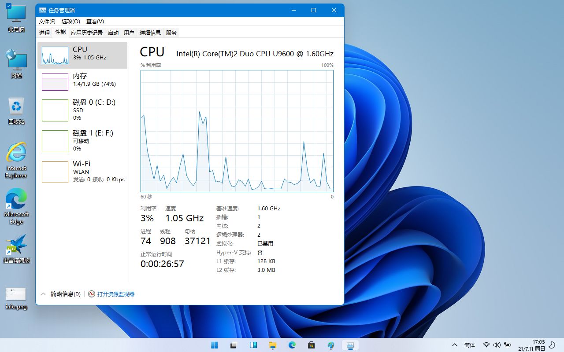Open 回收站 recycle bin icon
Screen dimensions: 564x352
coord(16,111)
